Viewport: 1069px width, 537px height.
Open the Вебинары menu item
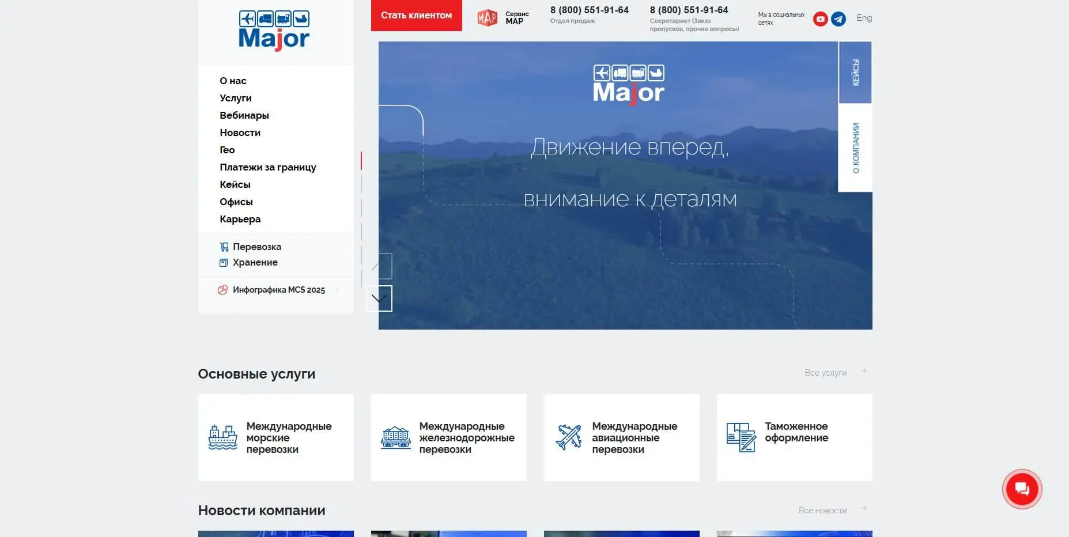point(244,115)
